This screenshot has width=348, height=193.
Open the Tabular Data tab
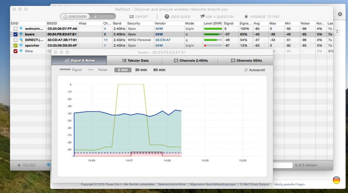point(135,60)
